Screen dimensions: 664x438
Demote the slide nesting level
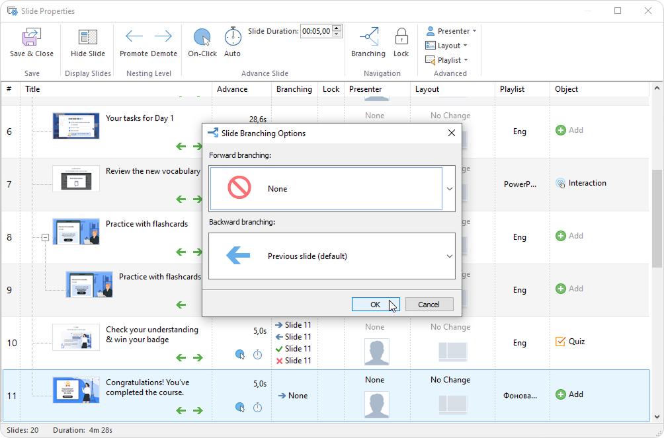pos(163,36)
